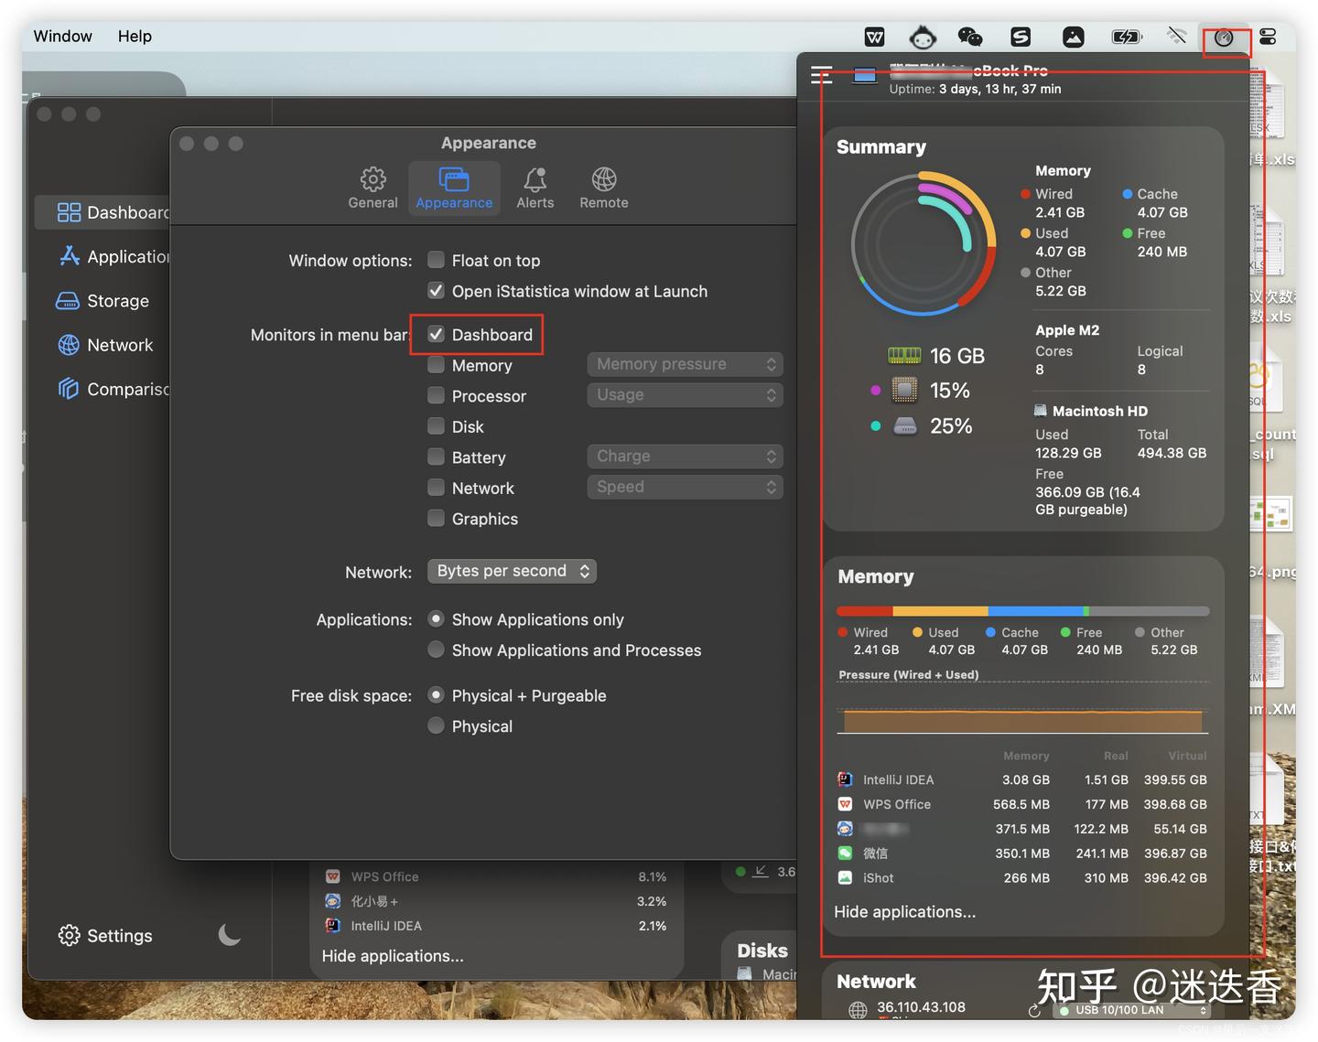
Task: Open the Network section in the sidebar
Action: point(69,345)
